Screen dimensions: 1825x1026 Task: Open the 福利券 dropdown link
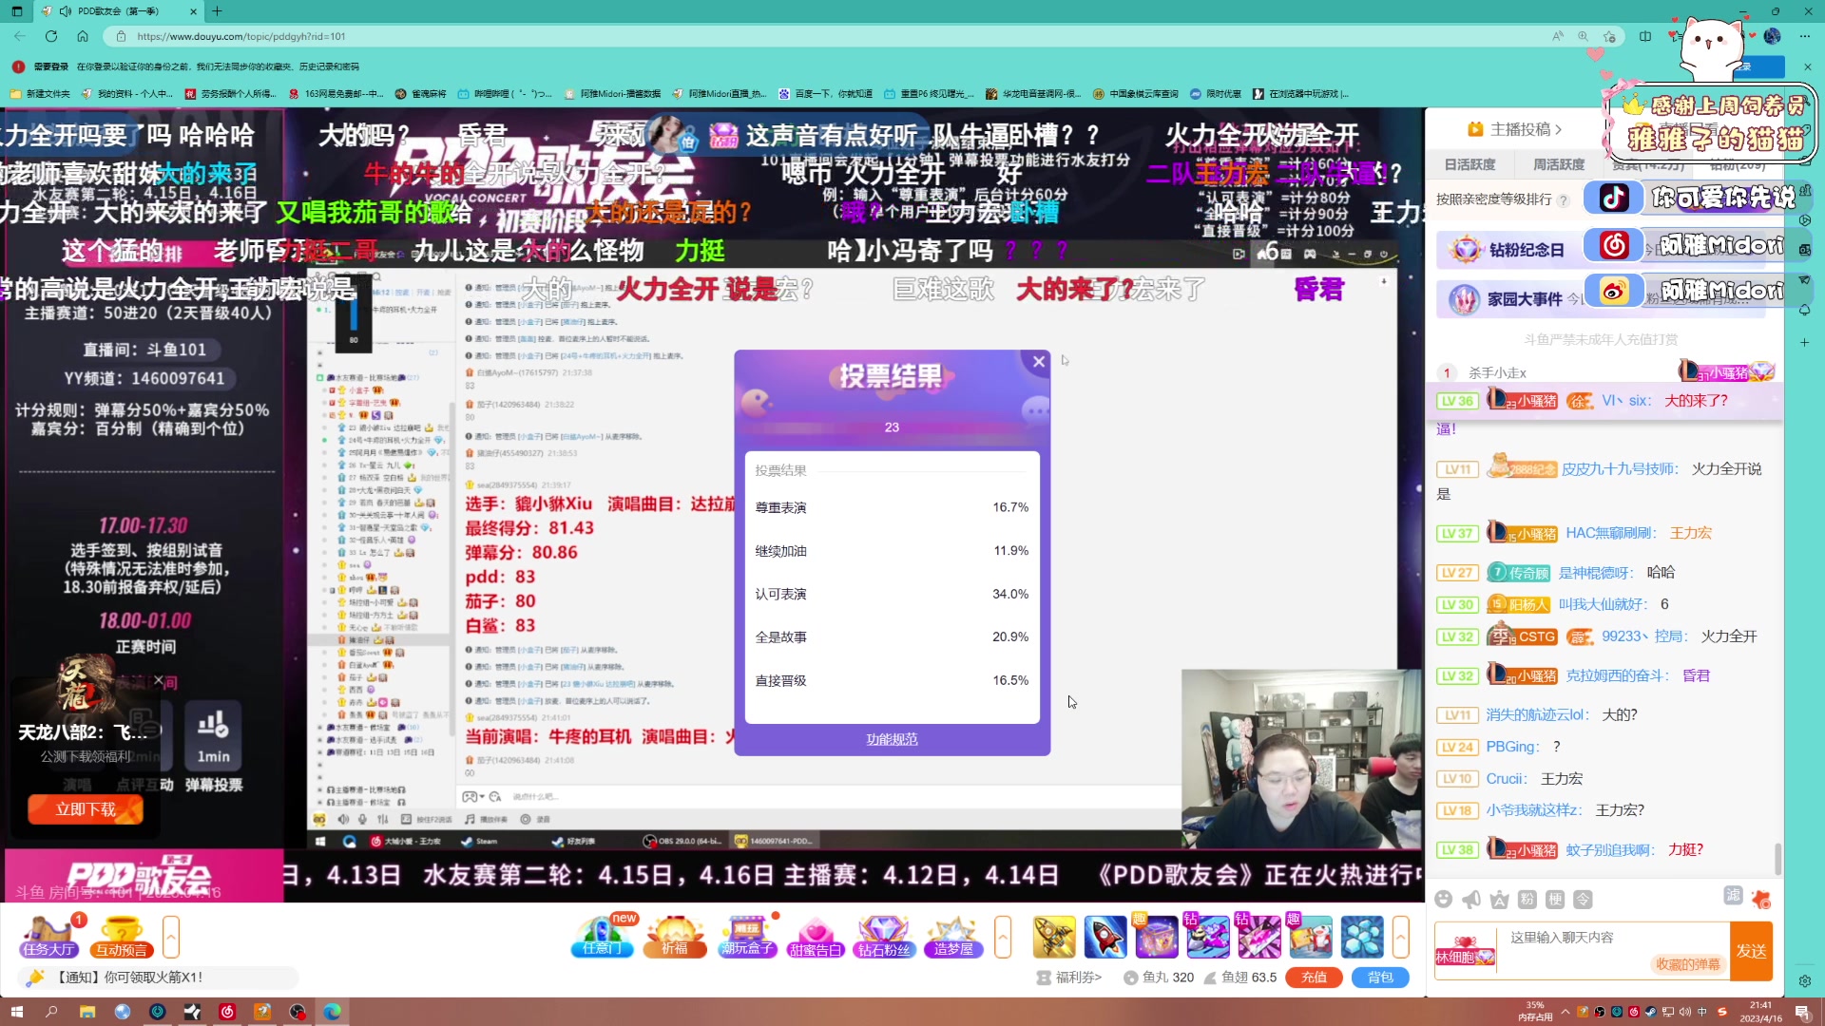click(1074, 977)
